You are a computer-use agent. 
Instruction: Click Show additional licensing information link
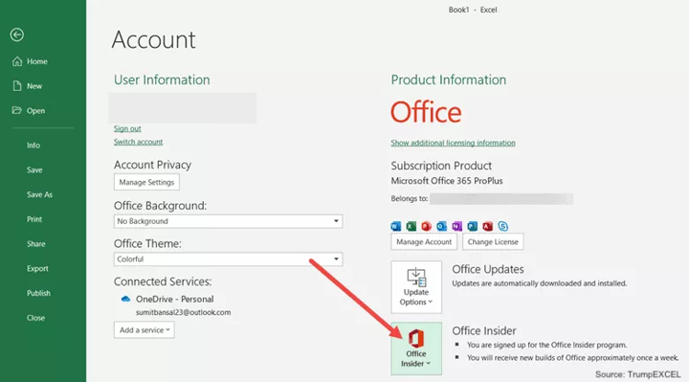tap(453, 143)
